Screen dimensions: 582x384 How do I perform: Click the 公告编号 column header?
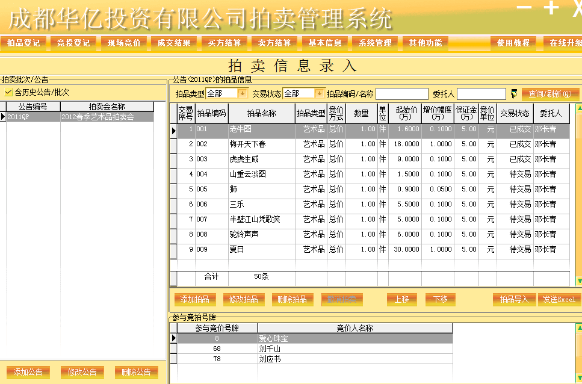(x=33, y=107)
